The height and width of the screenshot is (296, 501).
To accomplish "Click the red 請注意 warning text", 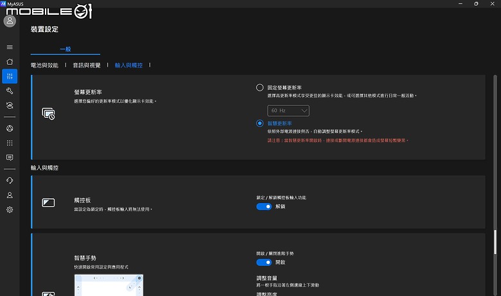I will (338, 141).
